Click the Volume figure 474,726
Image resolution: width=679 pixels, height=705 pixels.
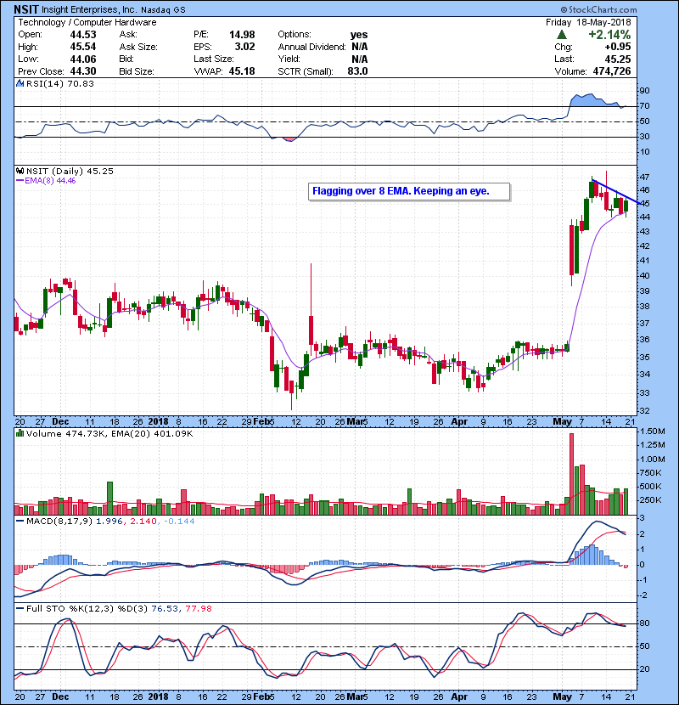point(612,71)
